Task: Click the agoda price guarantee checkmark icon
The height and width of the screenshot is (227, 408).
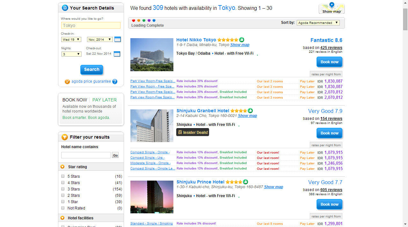Action: pos(67,82)
